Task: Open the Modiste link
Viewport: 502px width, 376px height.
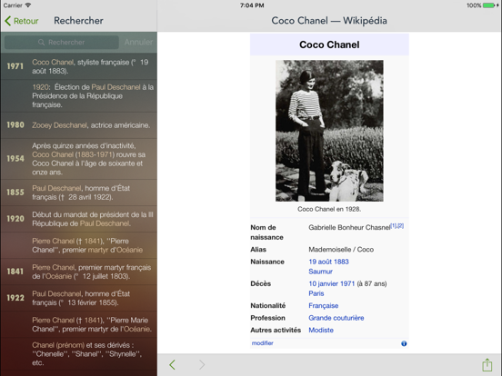Action: coord(321,330)
